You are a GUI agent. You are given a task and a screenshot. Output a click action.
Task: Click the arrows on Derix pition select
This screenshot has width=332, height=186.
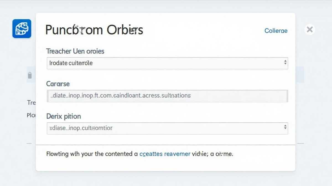click(x=285, y=127)
